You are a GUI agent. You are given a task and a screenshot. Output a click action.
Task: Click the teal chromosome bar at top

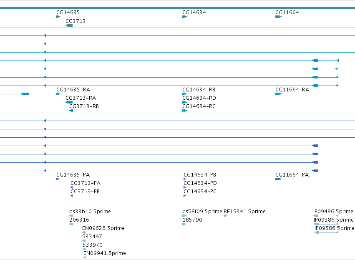coord(178,8)
